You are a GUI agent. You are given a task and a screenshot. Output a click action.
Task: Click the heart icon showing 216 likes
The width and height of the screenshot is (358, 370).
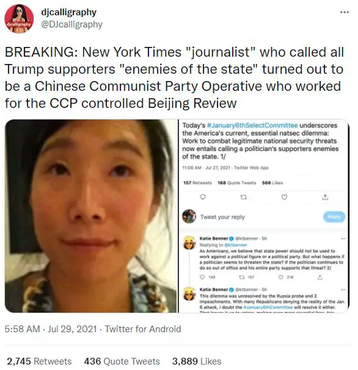pyautogui.click(x=280, y=277)
